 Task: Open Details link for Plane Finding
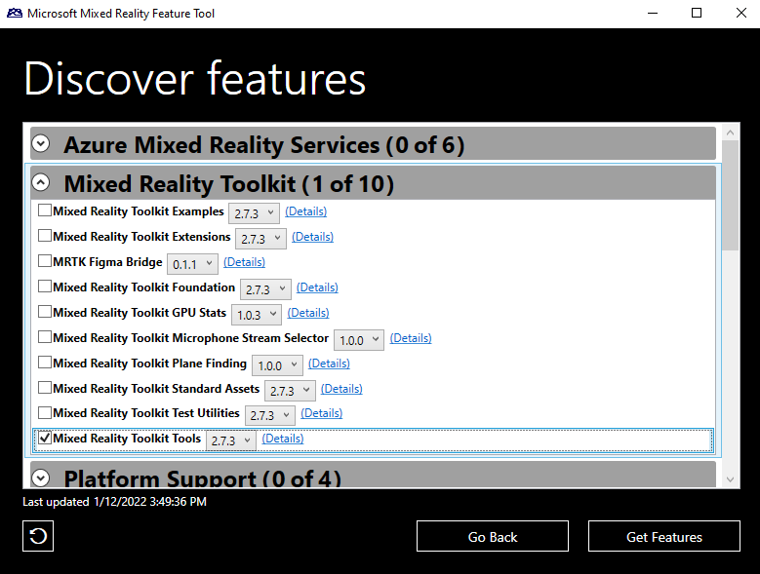329,364
